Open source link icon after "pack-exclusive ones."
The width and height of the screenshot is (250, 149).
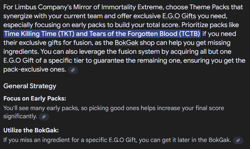(73, 70)
